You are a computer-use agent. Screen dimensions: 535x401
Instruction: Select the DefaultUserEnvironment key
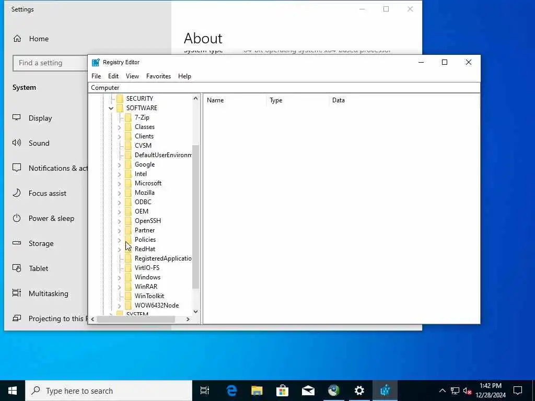coord(163,155)
